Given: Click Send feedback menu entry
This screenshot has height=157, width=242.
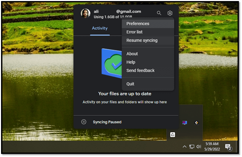Looking at the screenshot, I should (140, 70).
